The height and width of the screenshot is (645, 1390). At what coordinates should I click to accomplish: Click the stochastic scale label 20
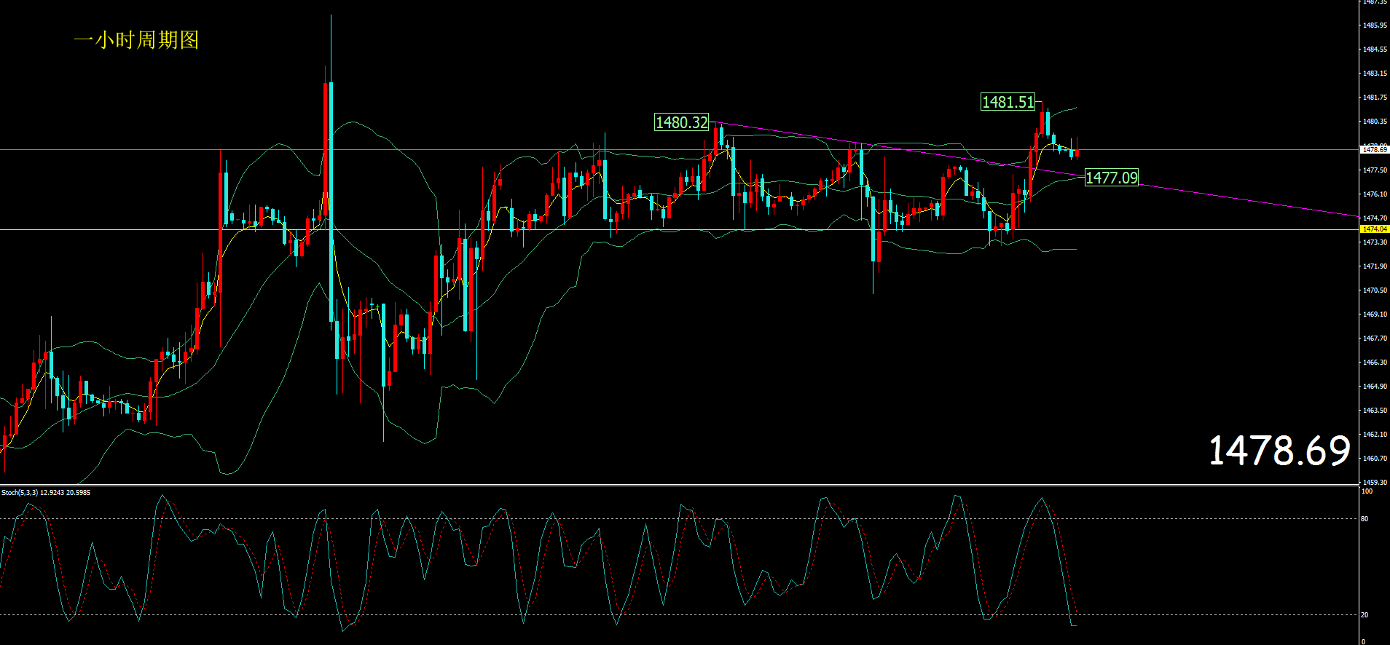pos(1365,615)
